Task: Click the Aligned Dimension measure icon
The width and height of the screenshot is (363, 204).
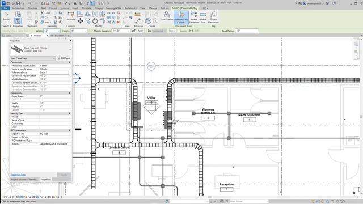Action: (137, 14)
